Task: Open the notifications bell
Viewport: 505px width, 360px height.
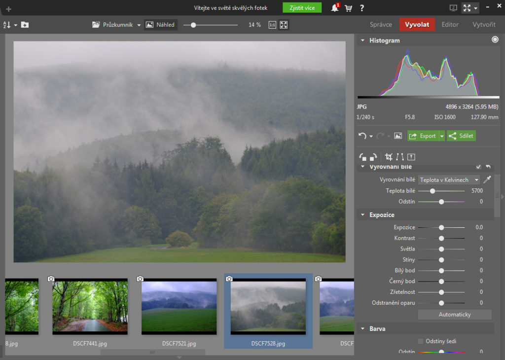Action: pyautogui.click(x=335, y=8)
